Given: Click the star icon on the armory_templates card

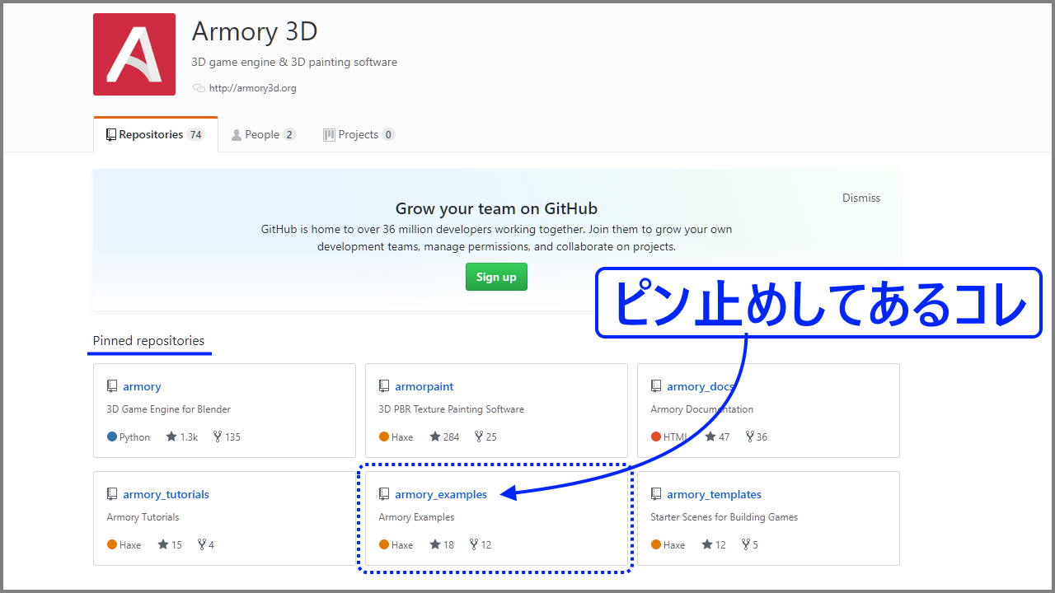Looking at the screenshot, I should (706, 544).
